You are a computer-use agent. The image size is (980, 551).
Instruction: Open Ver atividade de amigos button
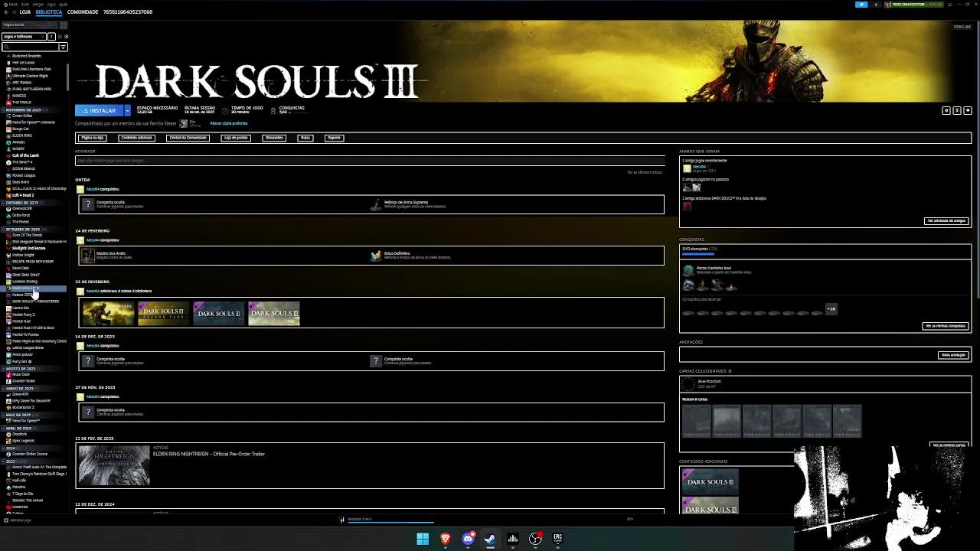[x=946, y=220]
